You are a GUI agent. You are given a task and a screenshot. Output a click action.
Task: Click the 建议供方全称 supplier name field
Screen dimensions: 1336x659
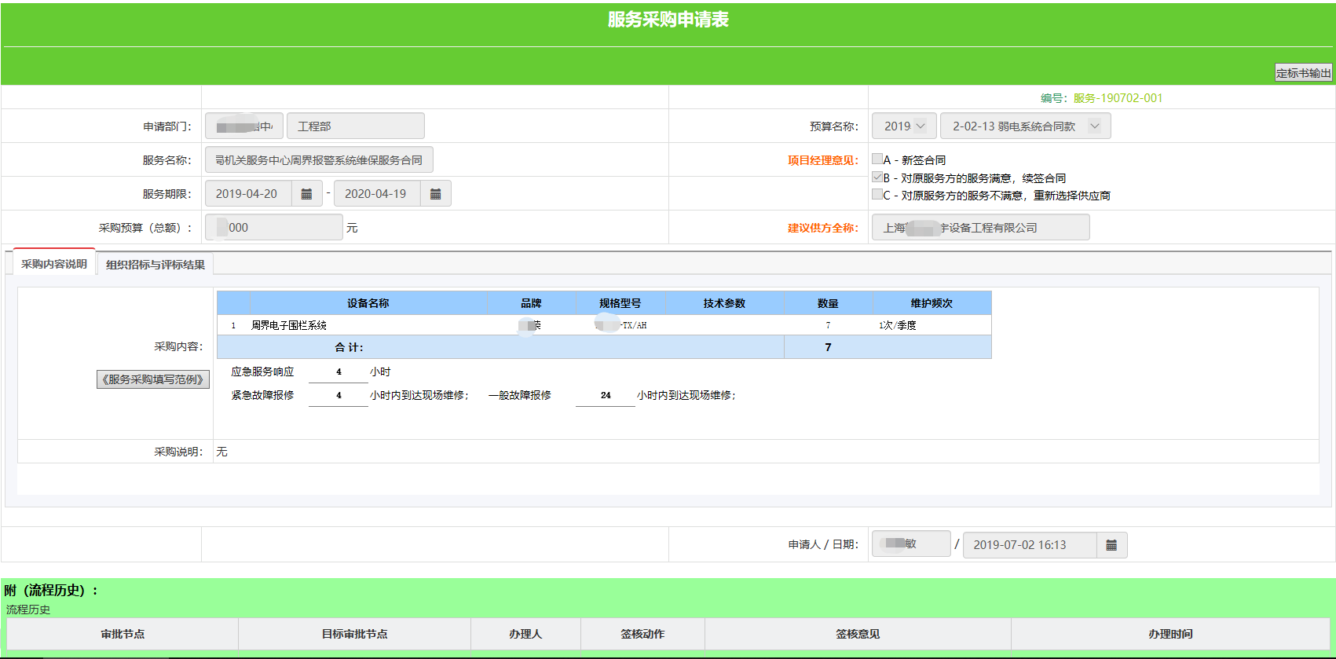coord(980,228)
